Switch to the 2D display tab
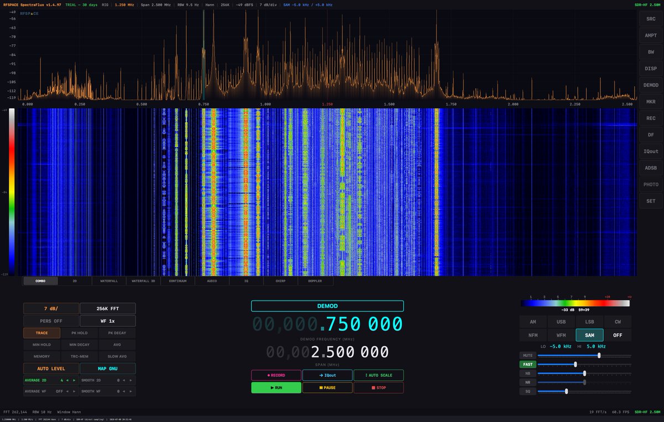664x422 pixels. pos(75,281)
